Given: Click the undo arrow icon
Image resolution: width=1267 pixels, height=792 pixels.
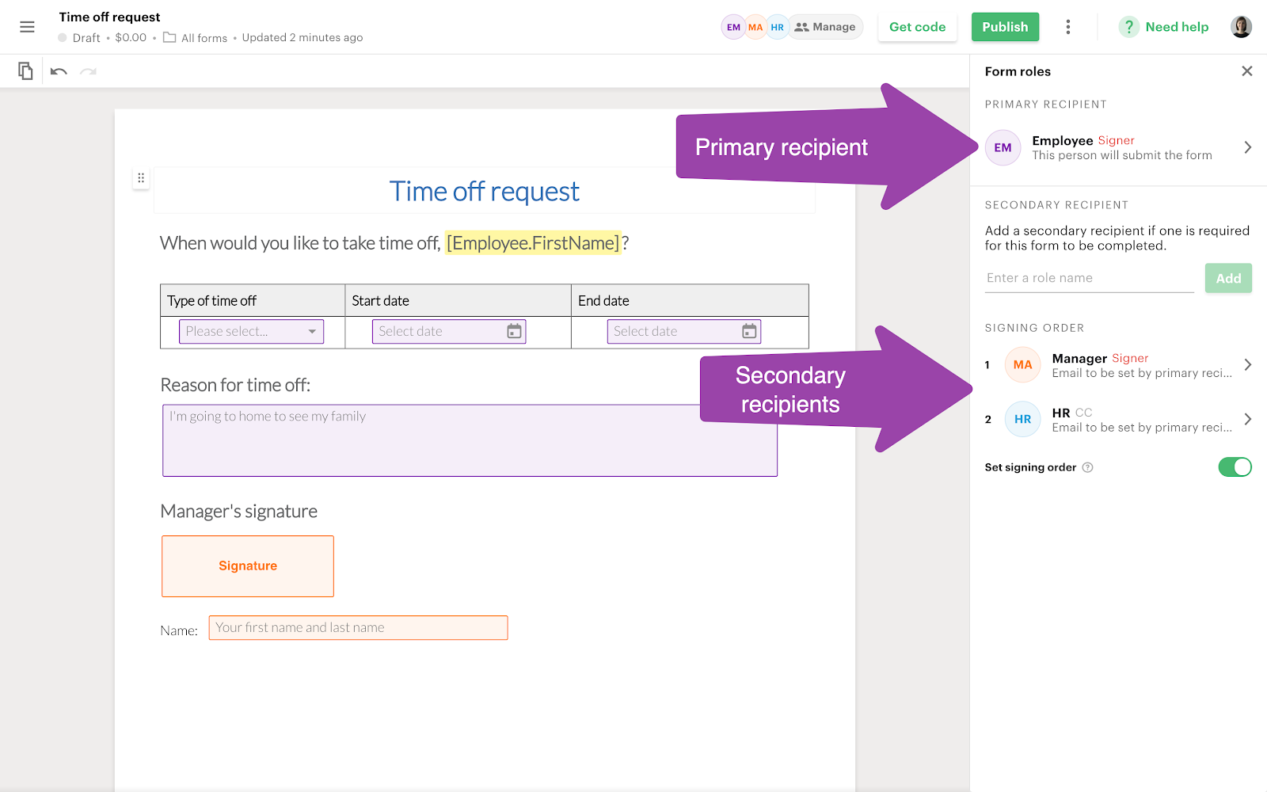Looking at the screenshot, I should pyautogui.click(x=57, y=70).
